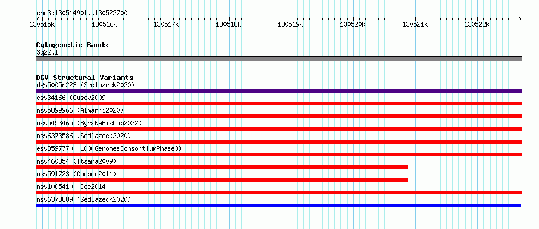The image size is (539, 229).
Task: Click the nsv1005410 red variant bar
Action: [279, 193]
